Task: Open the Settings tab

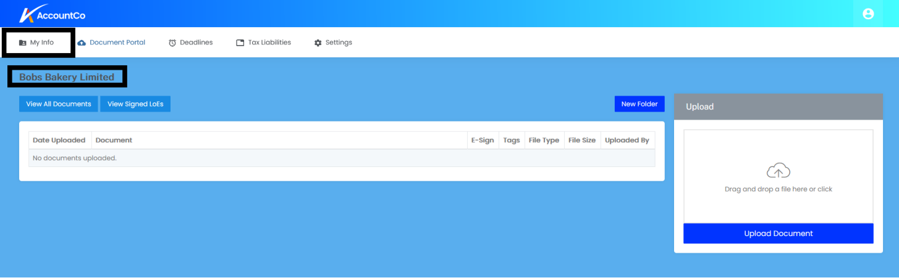Action: tap(333, 43)
